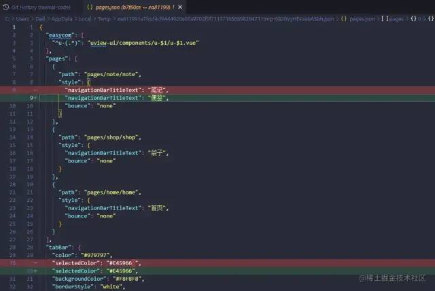Click the Git History tab icon

pyautogui.click(x=6, y=6)
